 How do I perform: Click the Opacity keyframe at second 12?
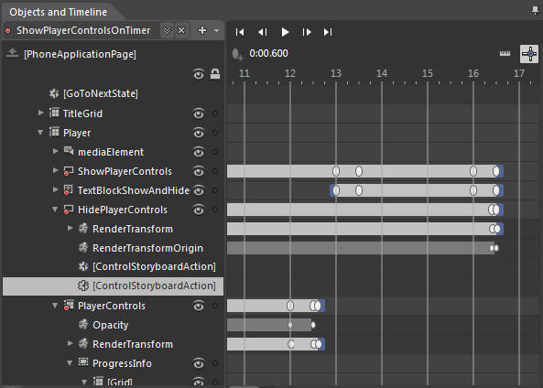290,325
